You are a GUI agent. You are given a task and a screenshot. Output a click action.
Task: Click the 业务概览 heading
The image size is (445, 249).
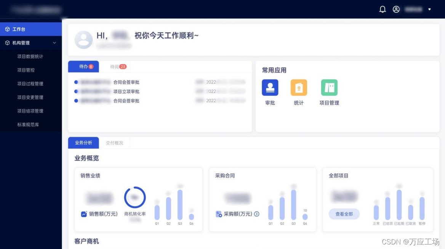[86, 158]
